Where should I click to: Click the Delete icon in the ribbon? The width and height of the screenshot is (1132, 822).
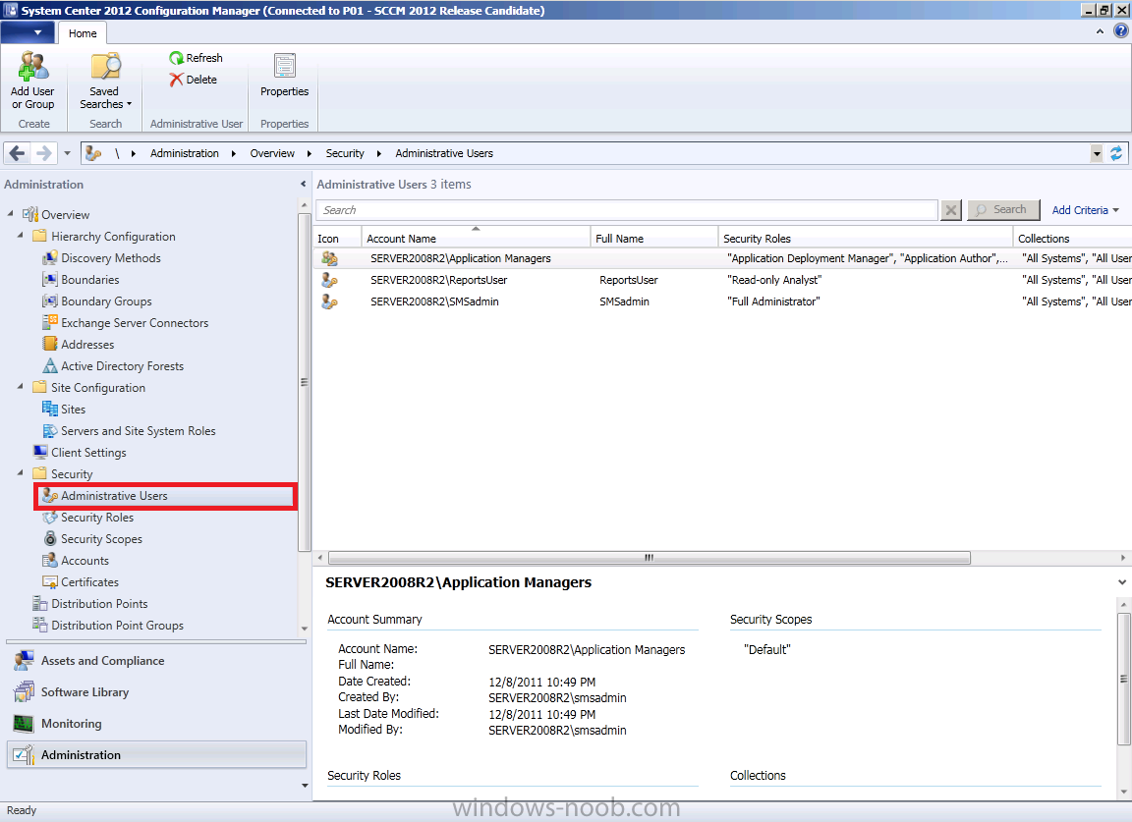pyautogui.click(x=176, y=80)
